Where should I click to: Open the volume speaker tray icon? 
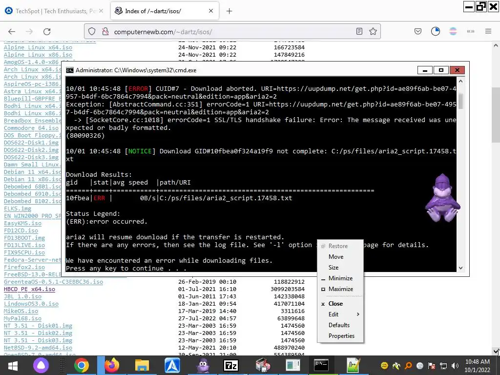click(x=455, y=366)
